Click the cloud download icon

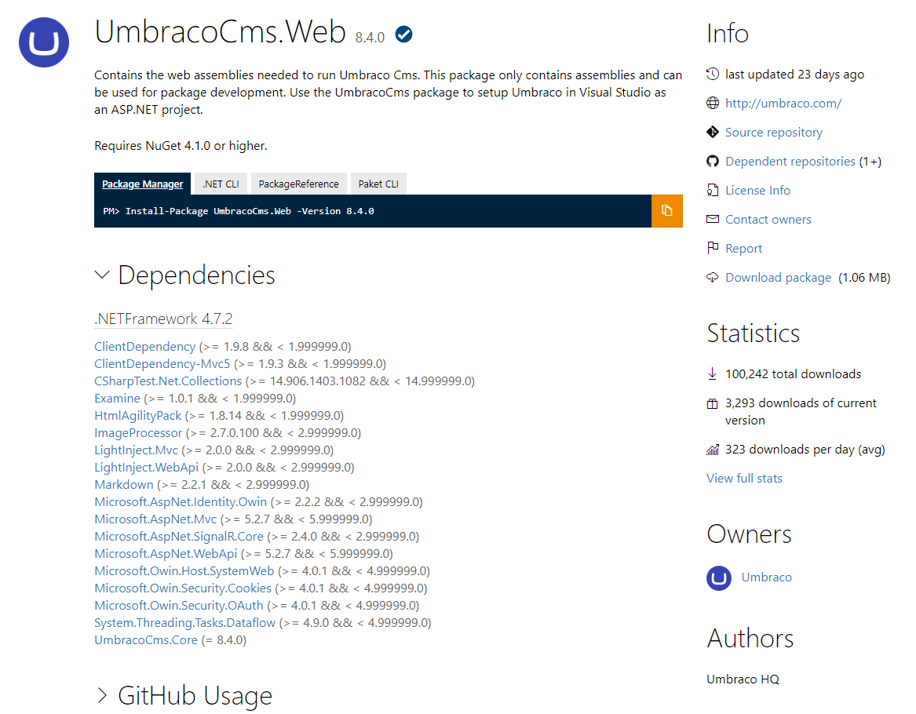pyautogui.click(x=713, y=277)
